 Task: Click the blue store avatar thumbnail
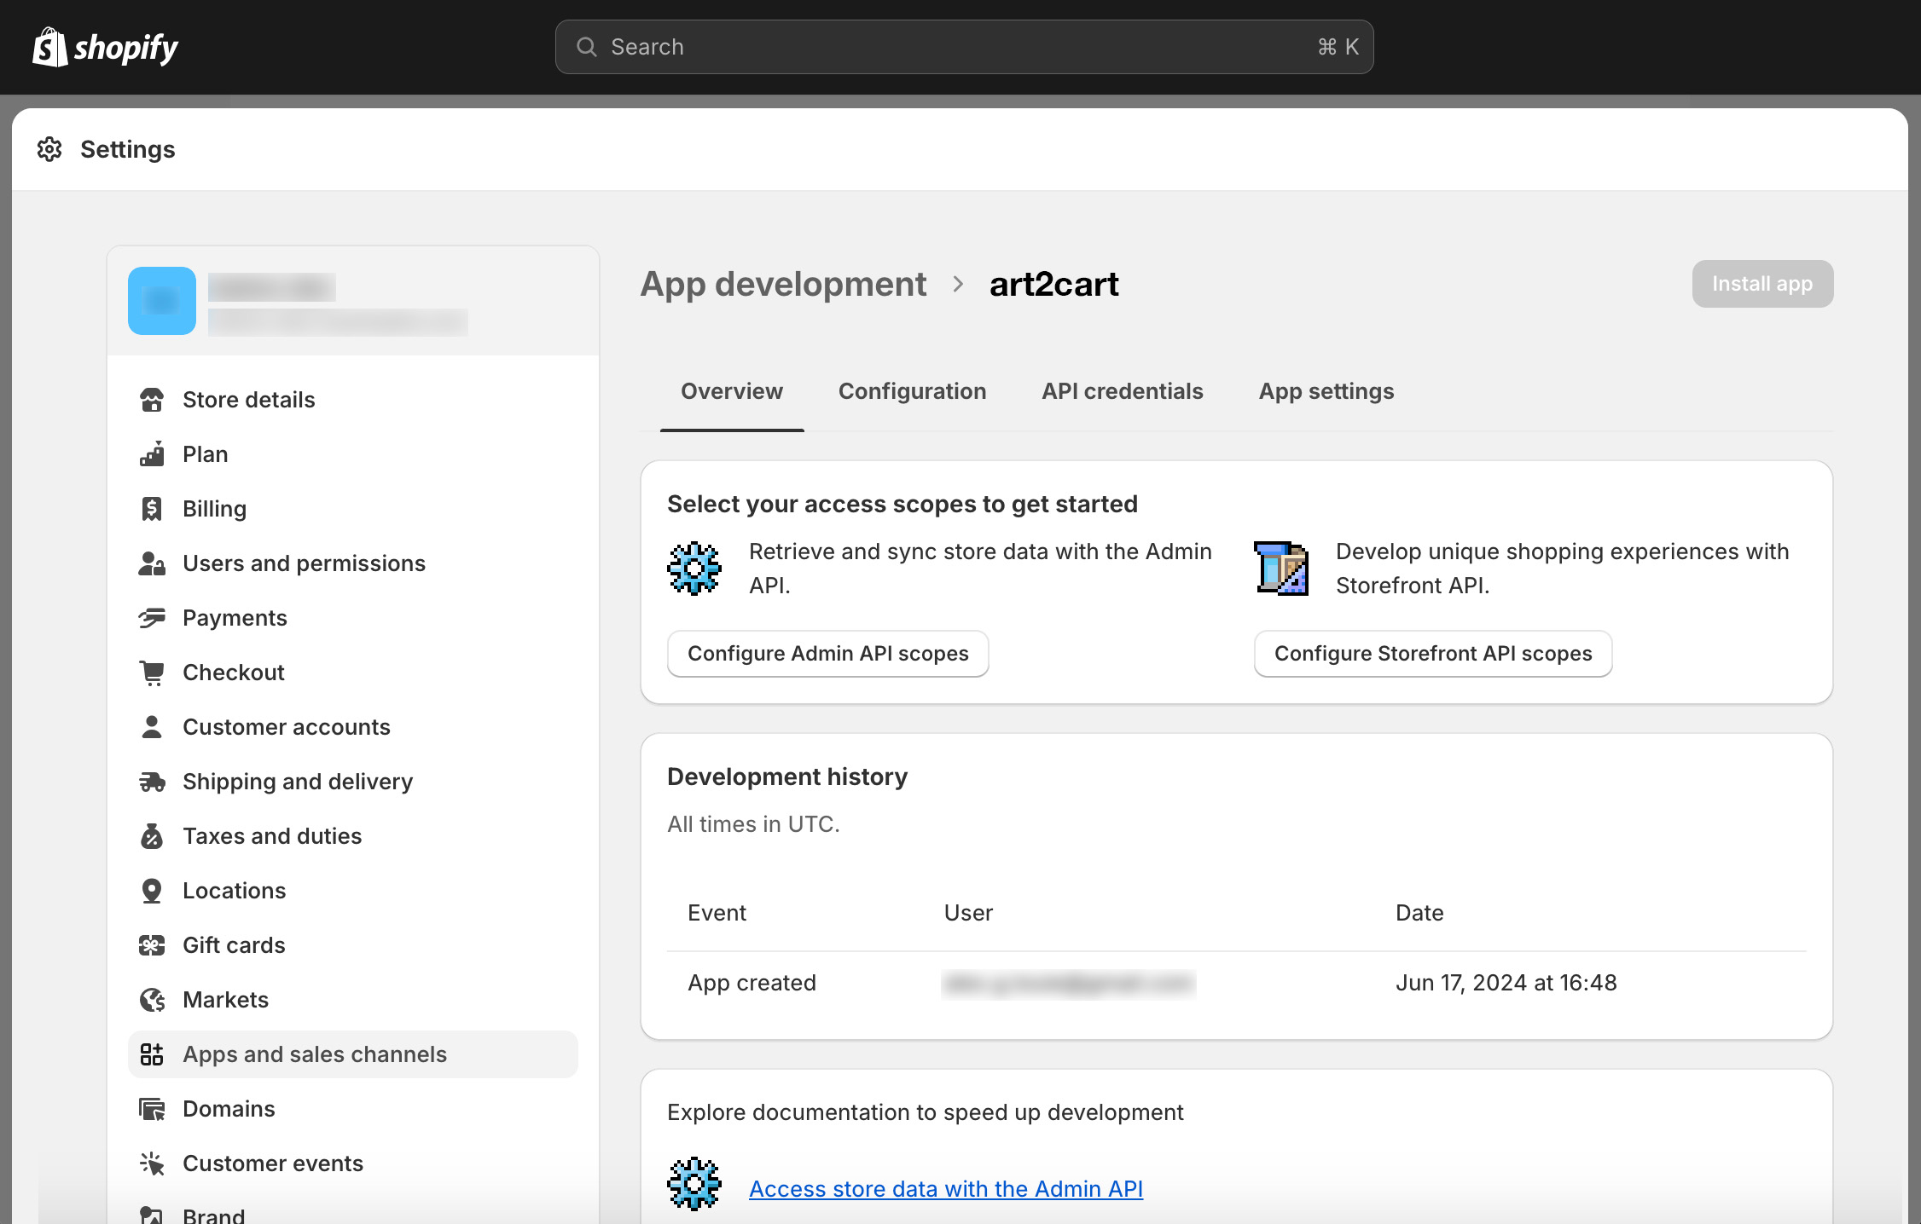[x=162, y=301]
